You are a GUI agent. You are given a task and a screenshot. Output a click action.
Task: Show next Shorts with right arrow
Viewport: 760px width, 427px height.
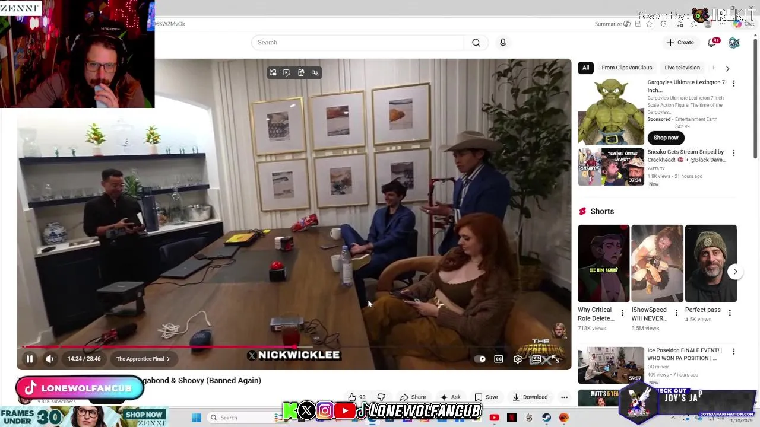click(x=735, y=272)
